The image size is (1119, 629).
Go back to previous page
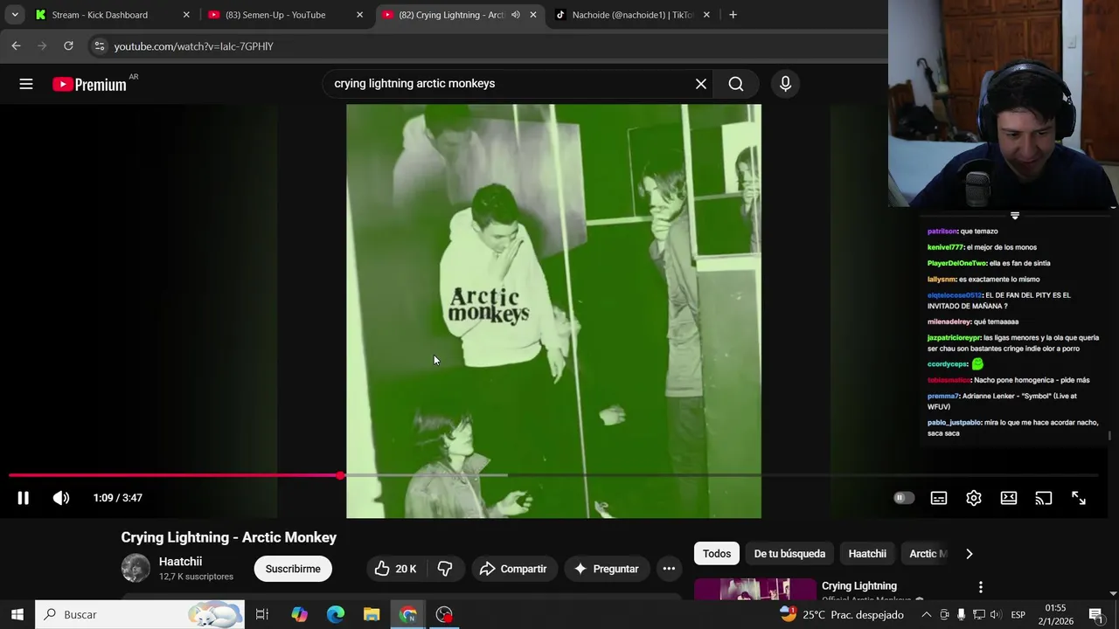(16, 45)
